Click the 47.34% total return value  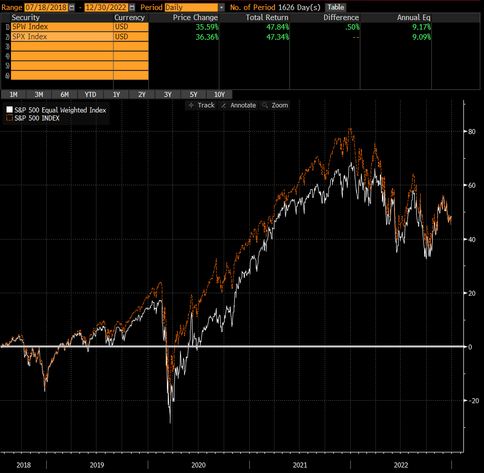click(277, 37)
